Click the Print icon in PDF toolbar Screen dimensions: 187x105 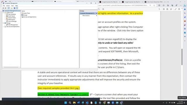(164, 9)
